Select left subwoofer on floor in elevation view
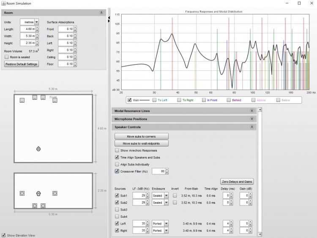 [35, 206]
